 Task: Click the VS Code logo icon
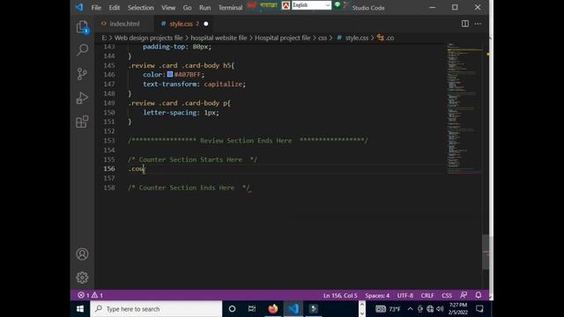pyautogui.click(x=79, y=7)
